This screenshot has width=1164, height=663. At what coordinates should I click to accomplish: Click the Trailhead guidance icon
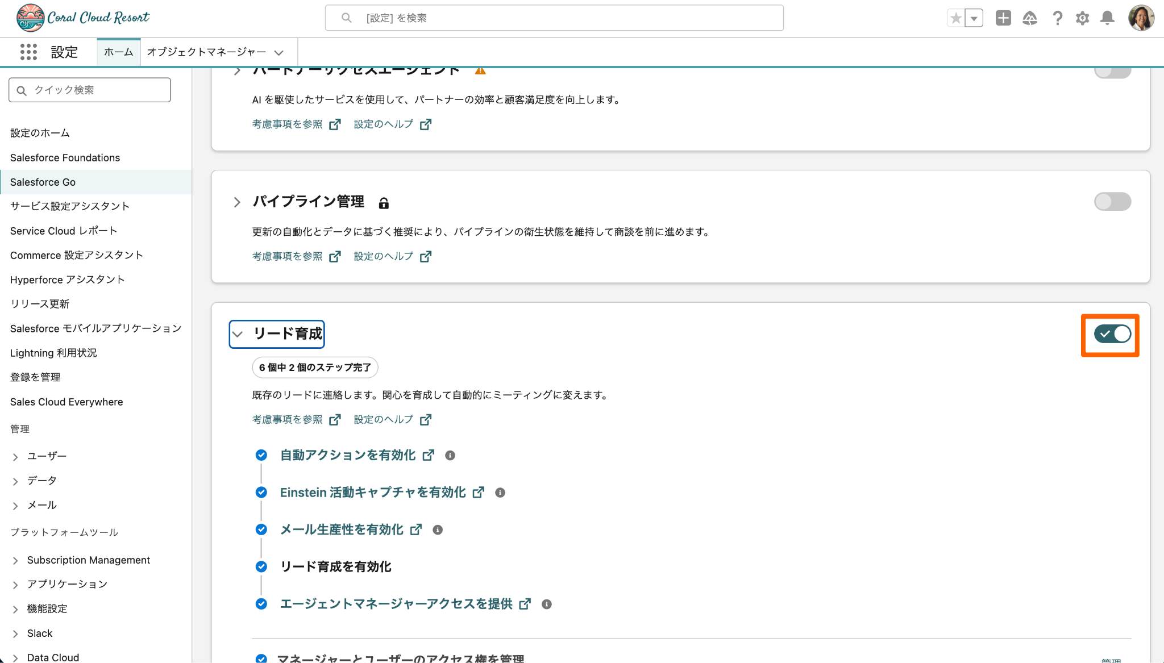[x=1029, y=18]
